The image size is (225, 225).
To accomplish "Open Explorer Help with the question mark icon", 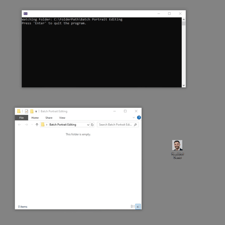I will pyautogui.click(x=139, y=117).
